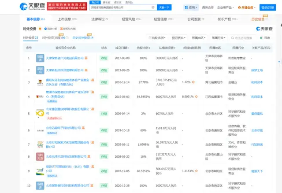This screenshot has width=282, height=193.
Task: Open 北京芯能电子科技有限公司 company link
Action: (x=63, y=128)
